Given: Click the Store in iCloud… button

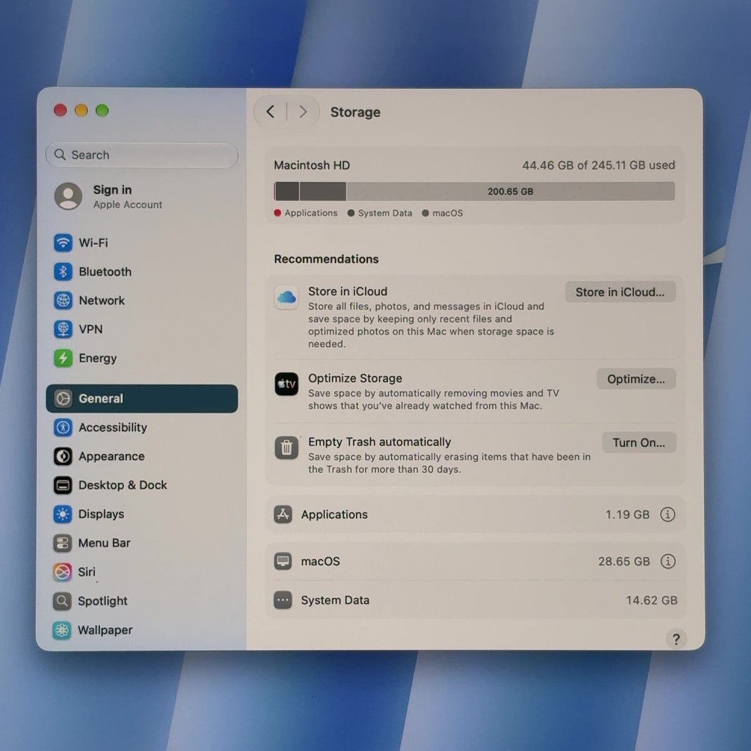Looking at the screenshot, I should pyautogui.click(x=620, y=292).
